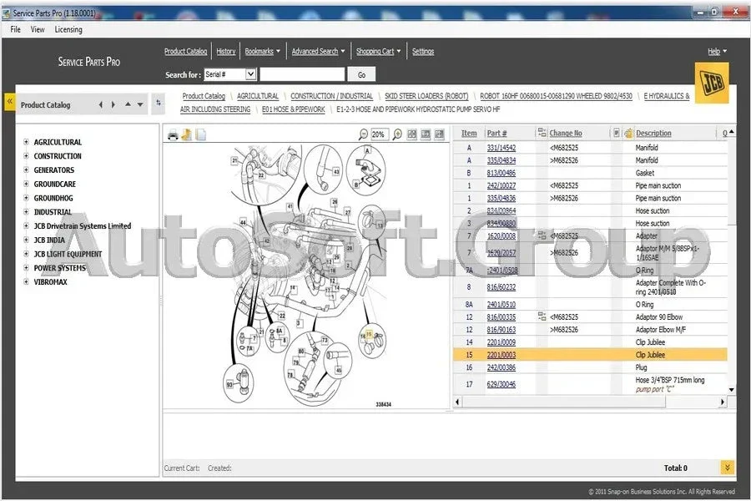Screen dimensions: 751x501
Task: Click the first fit-view icon after zoom in
Action: pyautogui.click(x=412, y=134)
